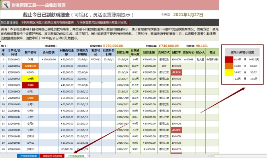Click the horizontal scrollbar at bottom right
This screenshot has width=267, height=158.
coord(240,156)
